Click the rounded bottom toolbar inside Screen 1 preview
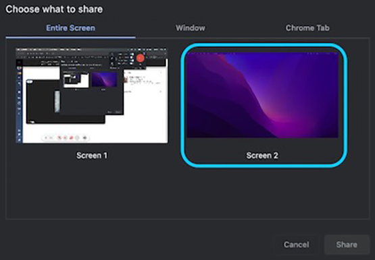 point(66,137)
